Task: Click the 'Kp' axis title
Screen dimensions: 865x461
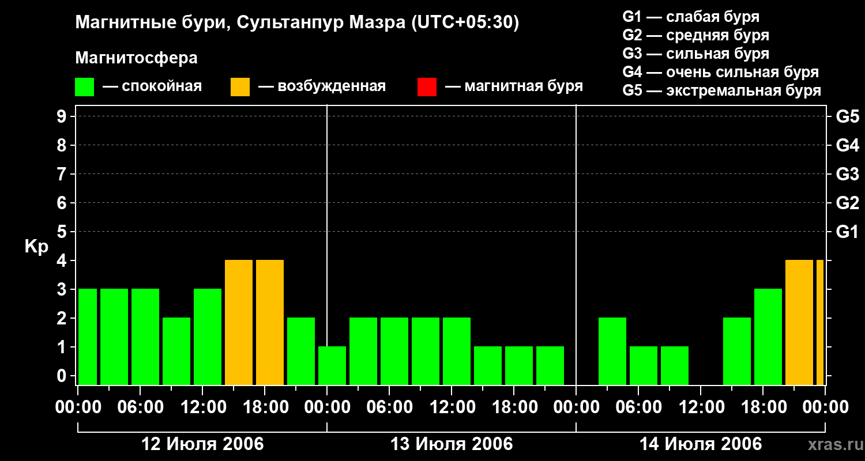Action: tap(36, 247)
